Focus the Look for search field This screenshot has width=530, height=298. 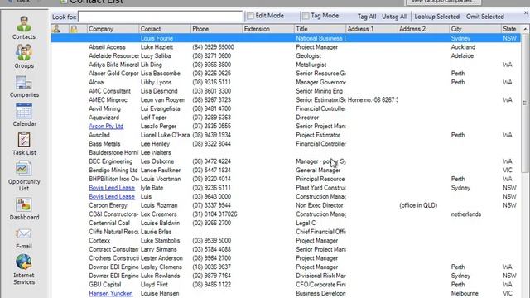tap(160, 17)
